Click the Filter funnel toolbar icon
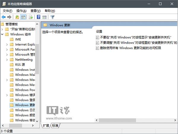The height and width of the screenshot is (134, 178). pyautogui.click(x=53, y=17)
